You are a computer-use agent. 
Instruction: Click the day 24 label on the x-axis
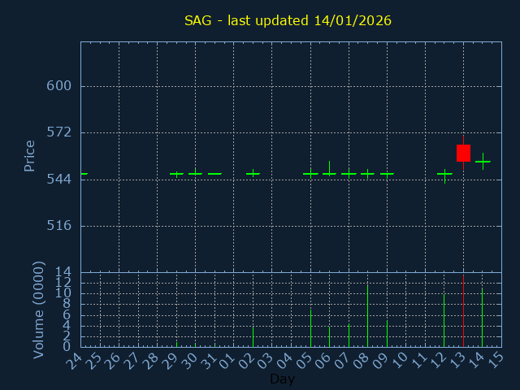click(x=77, y=361)
